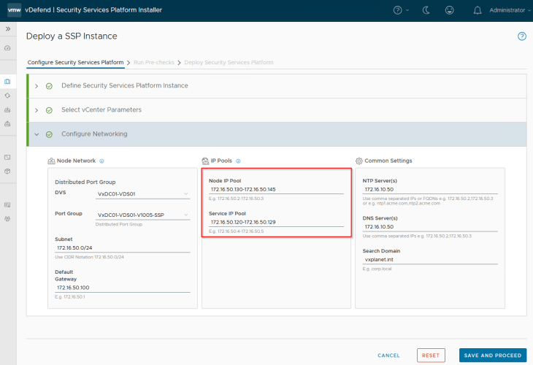Click SAVE AND PROCEED button
This screenshot has width=533, height=365.
(492, 356)
